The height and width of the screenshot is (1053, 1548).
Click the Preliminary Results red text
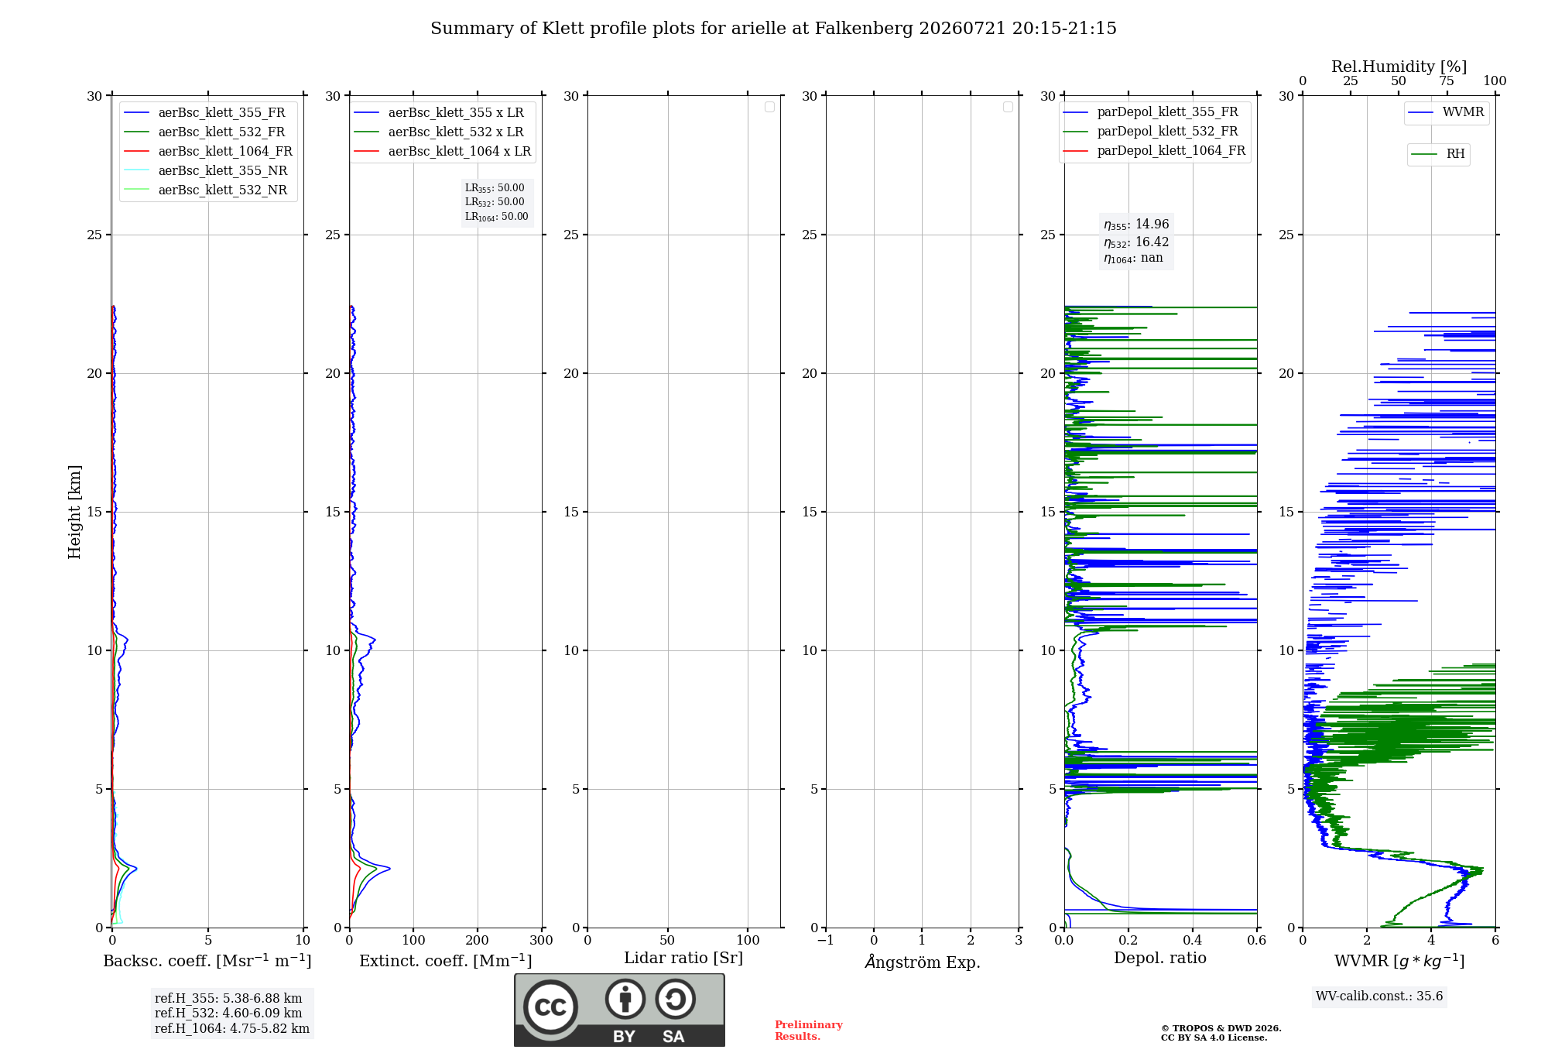(808, 1031)
